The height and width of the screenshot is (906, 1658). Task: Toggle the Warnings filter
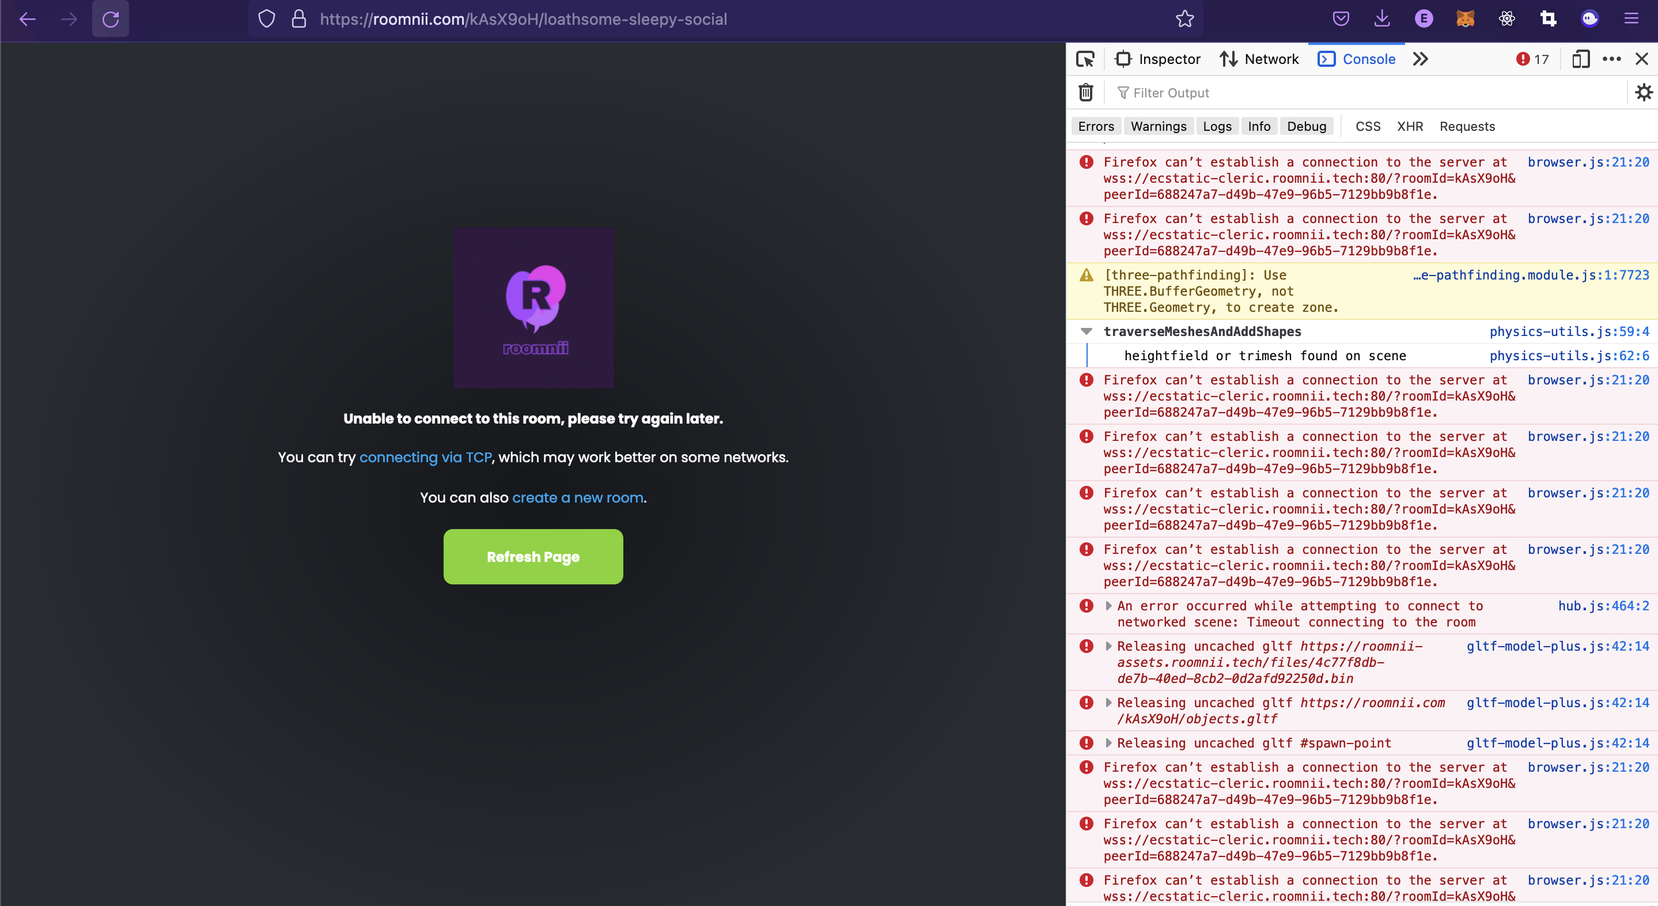pos(1159,126)
